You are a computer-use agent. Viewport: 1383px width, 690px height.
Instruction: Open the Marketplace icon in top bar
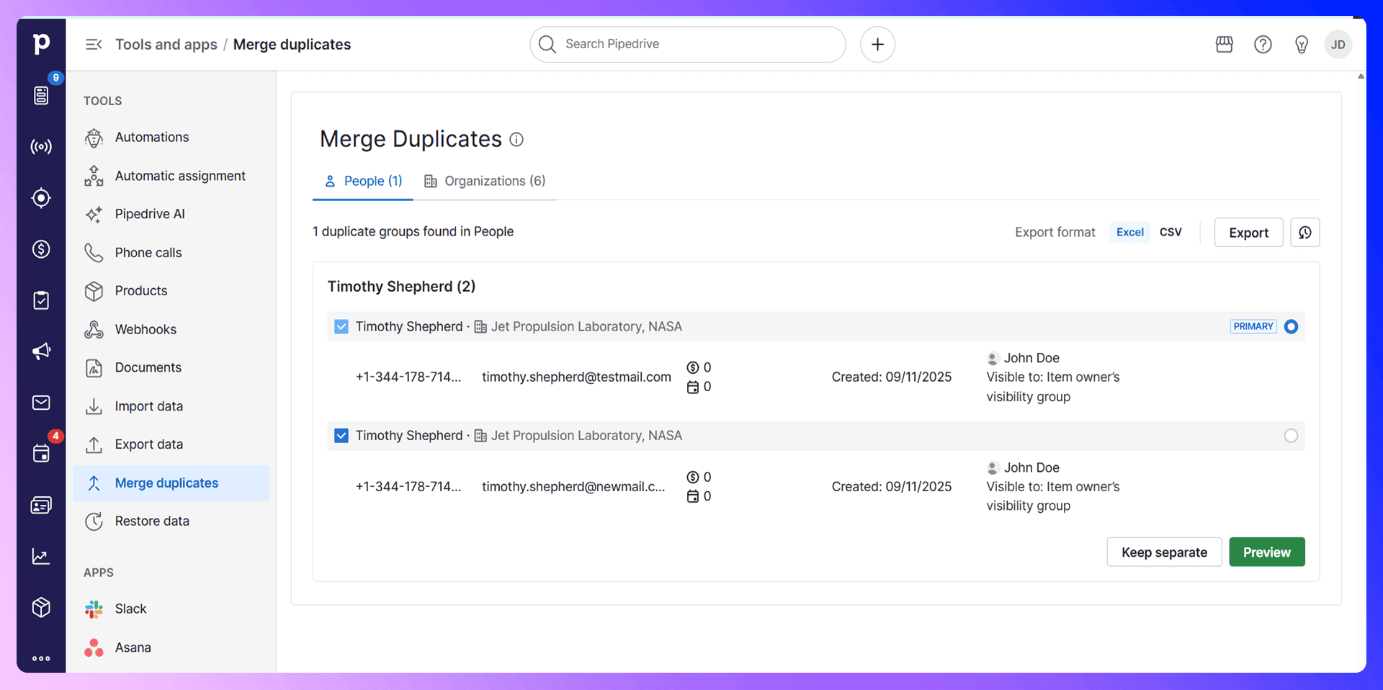(x=1224, y=45)
